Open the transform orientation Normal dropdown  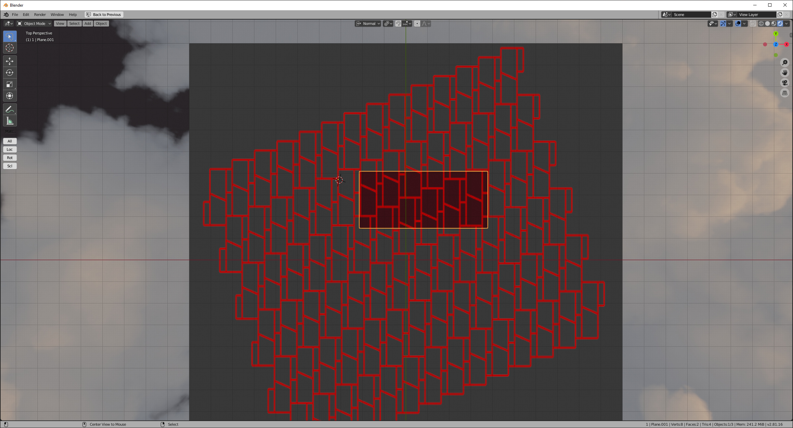pyautogui.click(x=368, y=23)
